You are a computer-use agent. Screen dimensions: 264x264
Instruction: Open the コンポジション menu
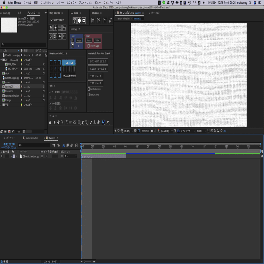pos(47,3)
